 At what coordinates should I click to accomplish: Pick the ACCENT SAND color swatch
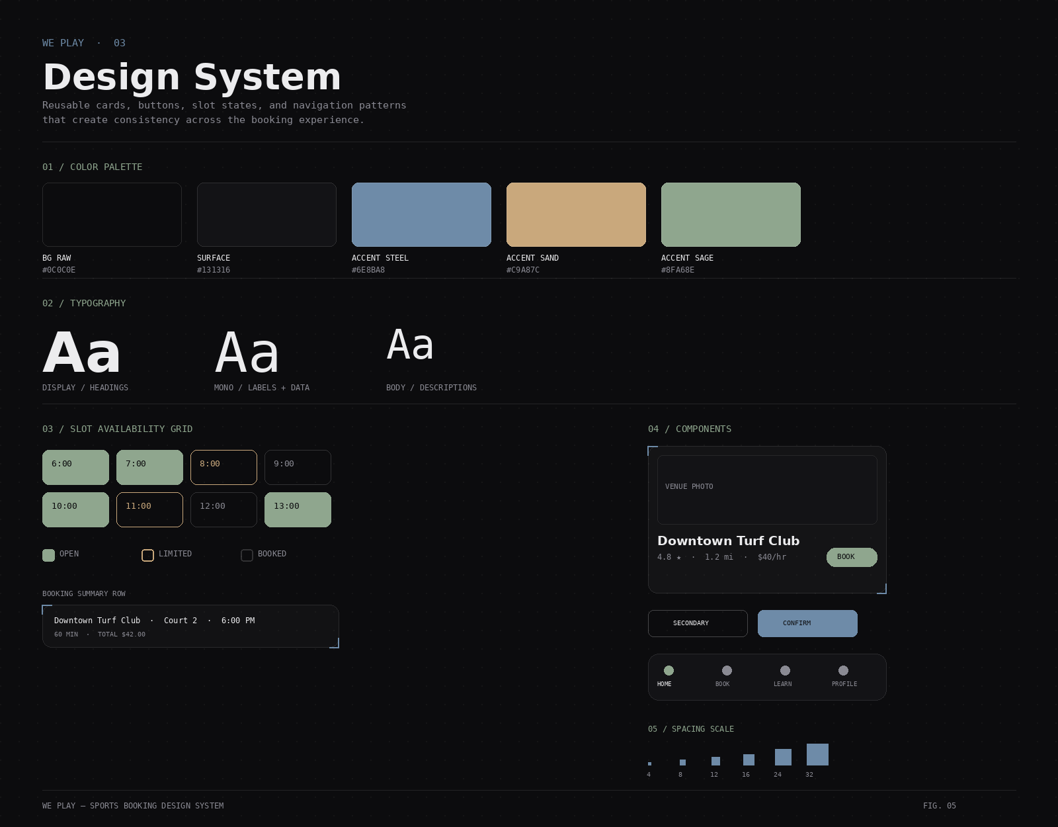(576, 214)
